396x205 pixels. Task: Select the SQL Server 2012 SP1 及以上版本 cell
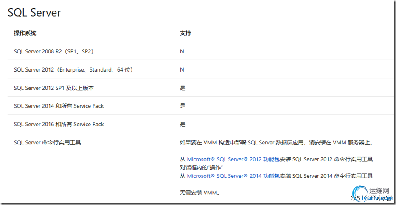point(54,88)
